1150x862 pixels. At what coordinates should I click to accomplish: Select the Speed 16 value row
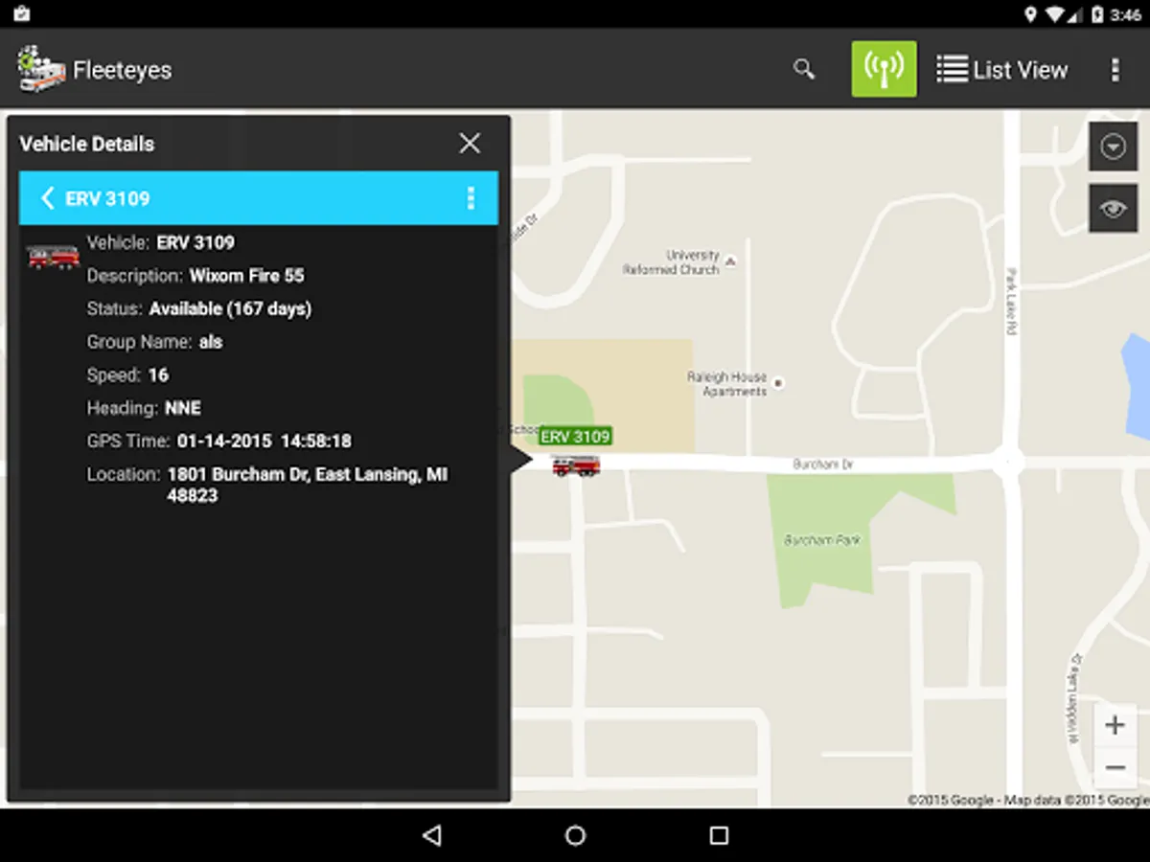tap(127, 374)
